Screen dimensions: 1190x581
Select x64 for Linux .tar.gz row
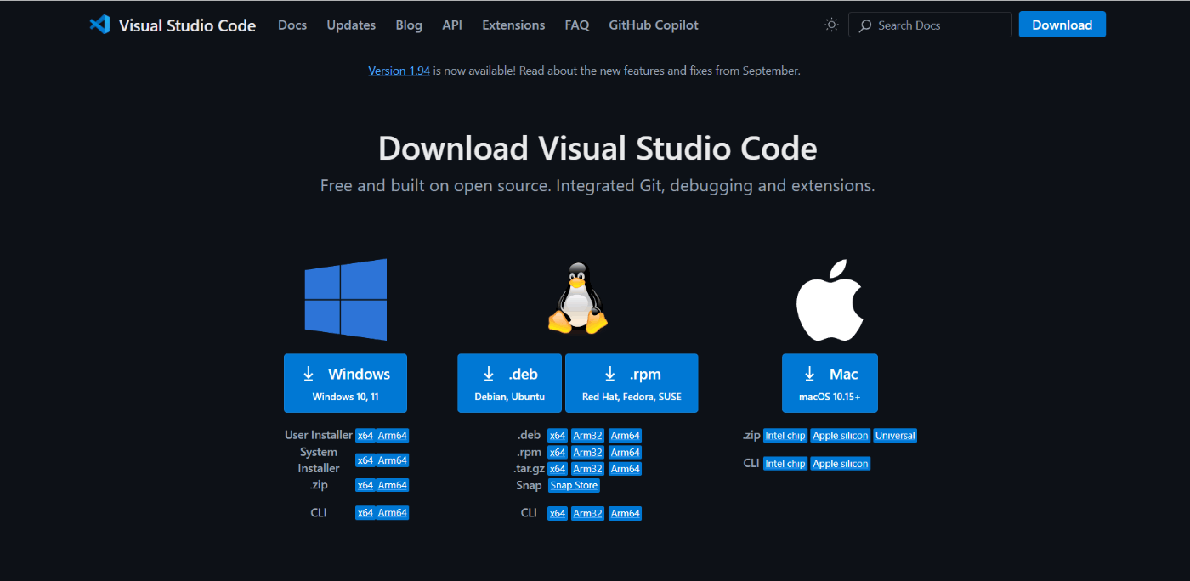tap(558, 469)
